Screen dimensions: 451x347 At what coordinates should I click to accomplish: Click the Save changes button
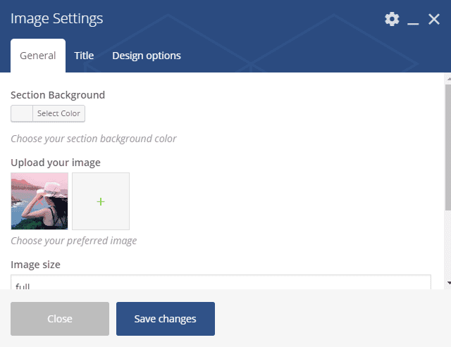[x=165, y=319]
